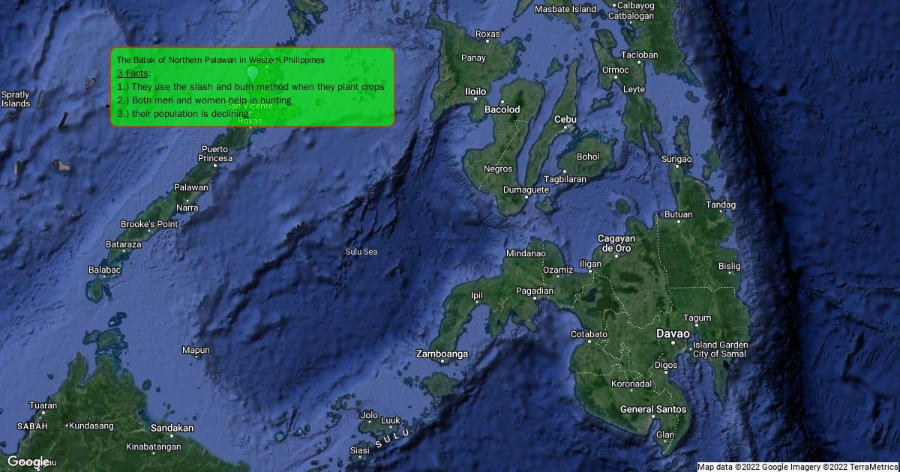The height and width of the screenshot is (472, 900).
Task: Open the underlined 3 Facts heading
Action: click(x=133, y=73)
